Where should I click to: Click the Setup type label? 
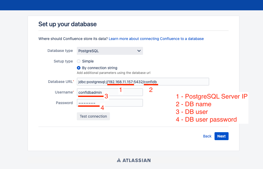[x=63, y=61]
